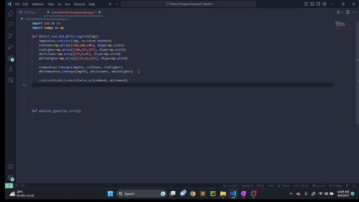Open the Help menu
Viewport: 359px width, 202px height.
click(92, 4)
